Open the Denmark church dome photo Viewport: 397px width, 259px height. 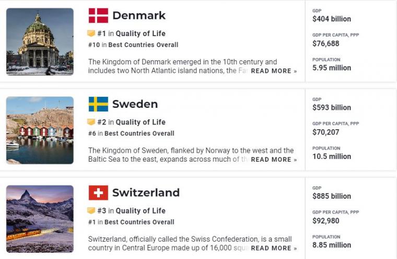(x=40, y=42)
